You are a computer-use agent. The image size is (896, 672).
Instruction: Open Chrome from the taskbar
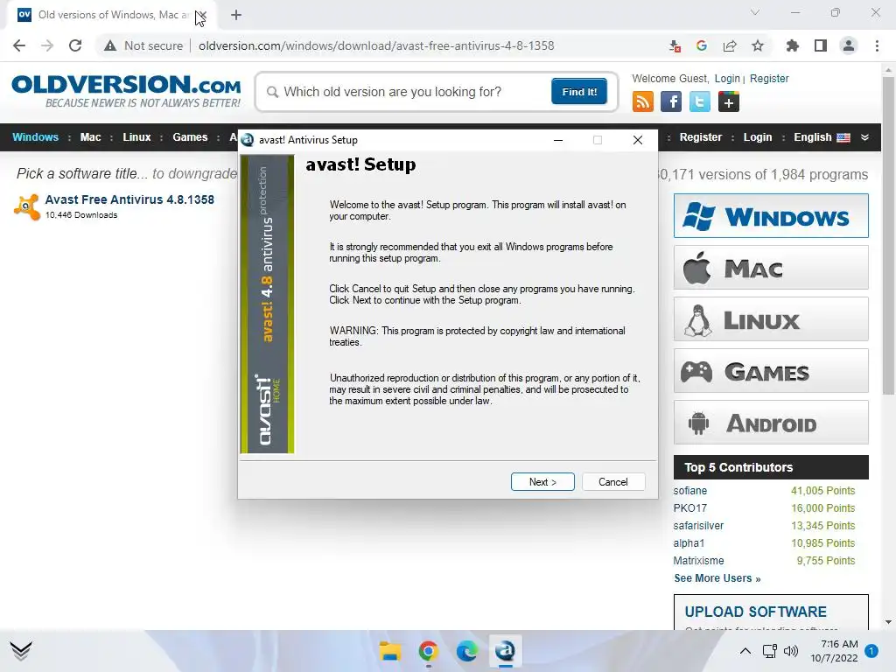point(428,651)
